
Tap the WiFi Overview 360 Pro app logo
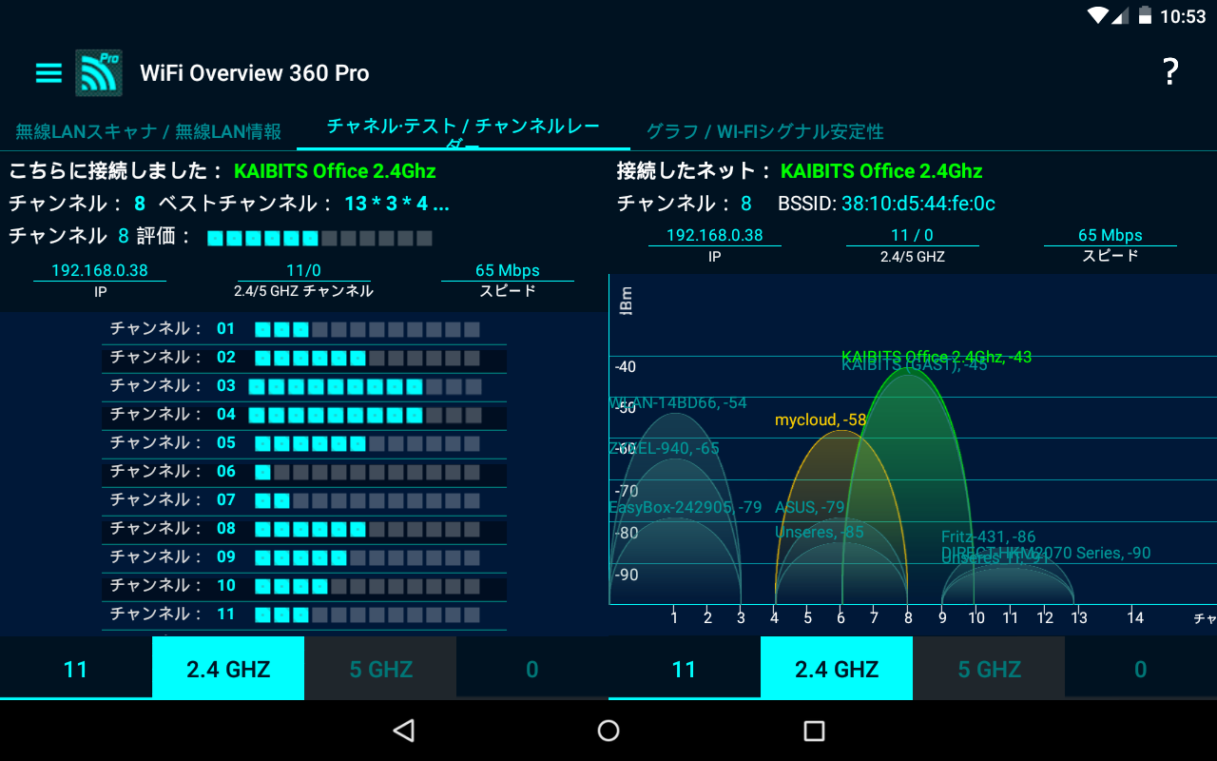pyautogui.click(x=99, y=72)
